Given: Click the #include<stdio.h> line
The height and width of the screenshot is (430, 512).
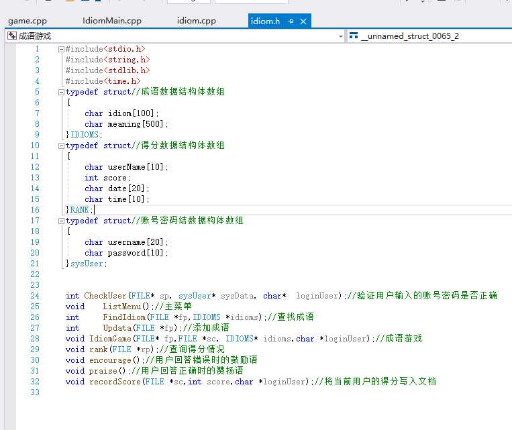Looking at the screenshot, I should tap(105, 49).
